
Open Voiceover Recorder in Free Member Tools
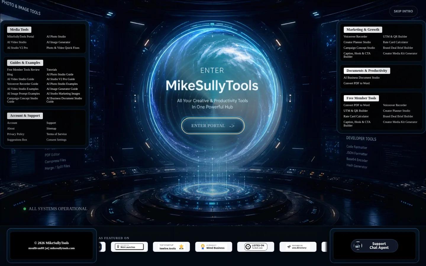[395, 105]
